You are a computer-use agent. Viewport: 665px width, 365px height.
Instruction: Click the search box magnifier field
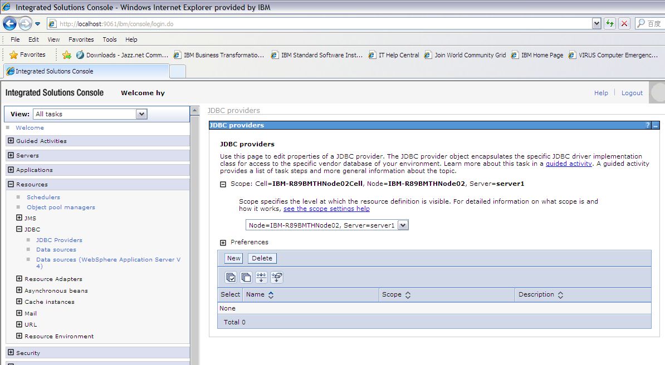coord(649,24)
